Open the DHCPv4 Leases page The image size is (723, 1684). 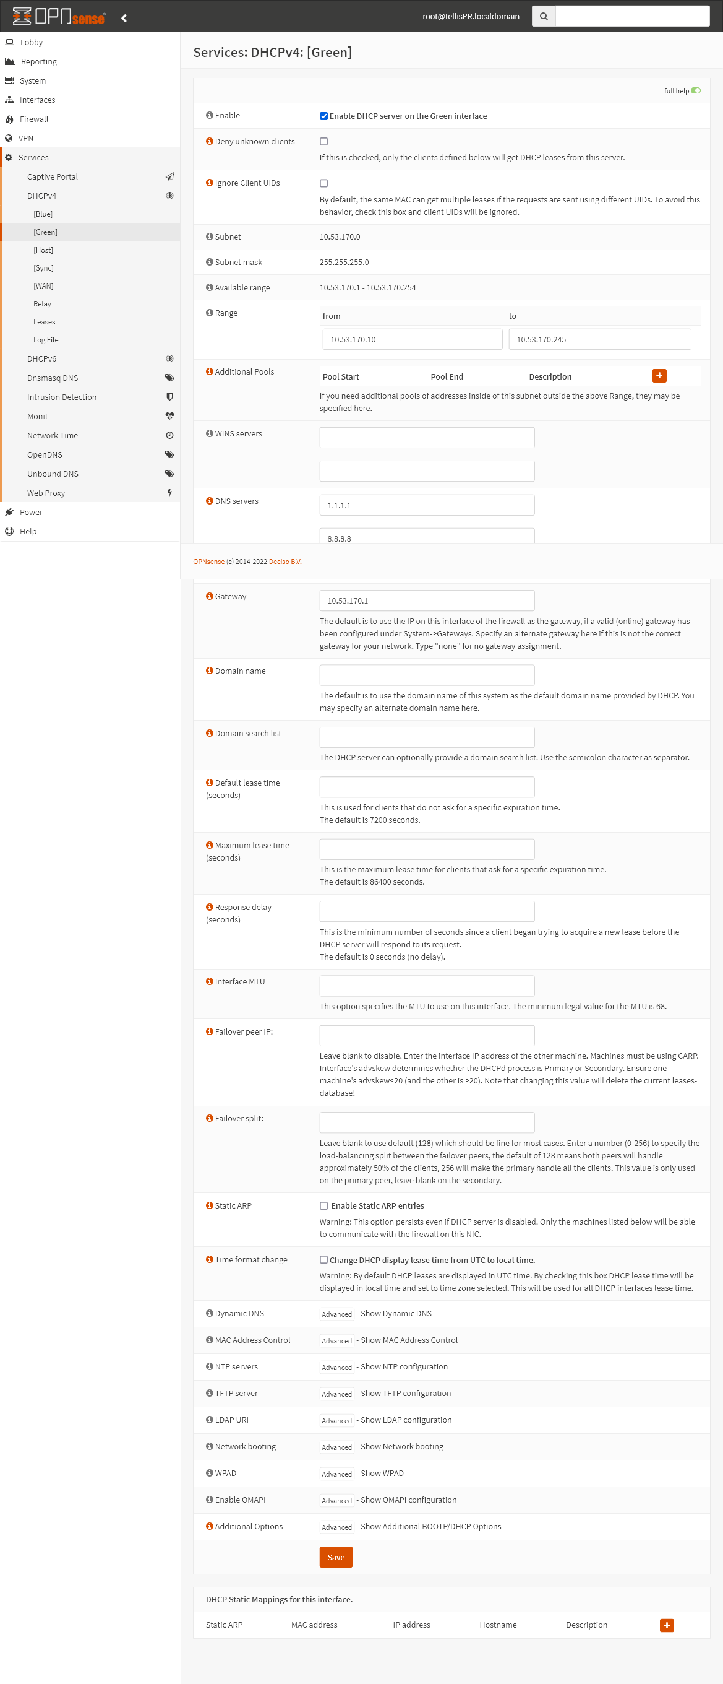click(x=90, y=322)
